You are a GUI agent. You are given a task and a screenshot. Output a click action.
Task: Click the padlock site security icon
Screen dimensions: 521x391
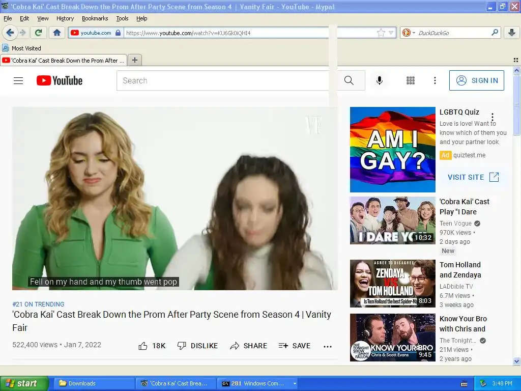coord(118,33)
